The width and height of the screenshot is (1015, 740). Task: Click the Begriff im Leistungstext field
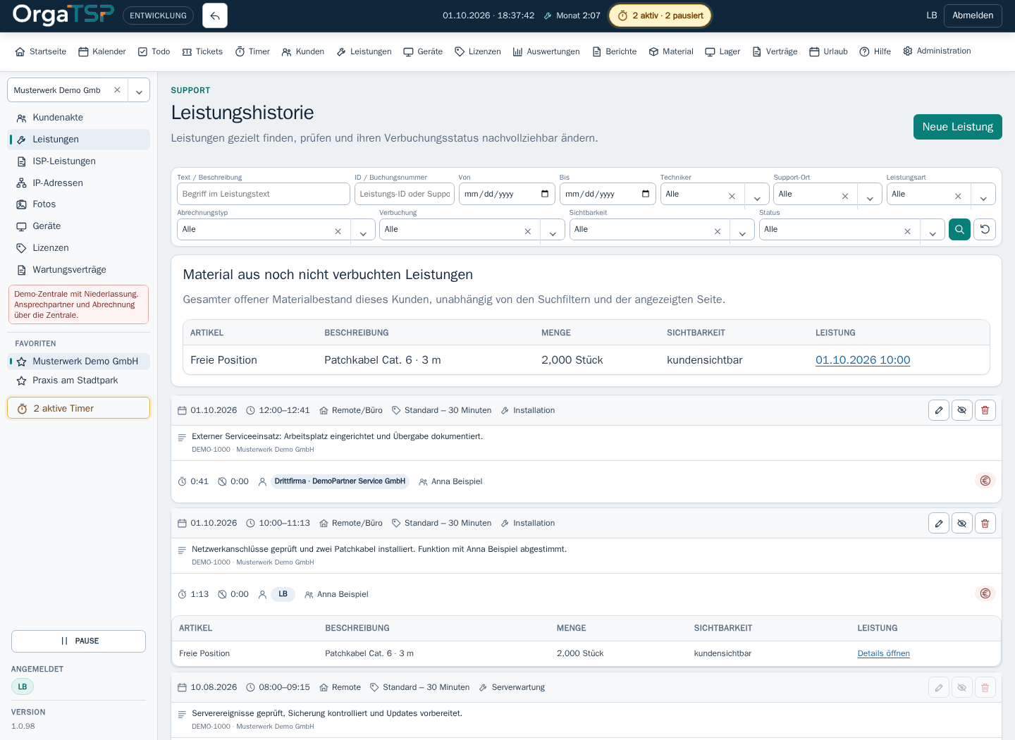pyautogui.click(x=264, y=194)
